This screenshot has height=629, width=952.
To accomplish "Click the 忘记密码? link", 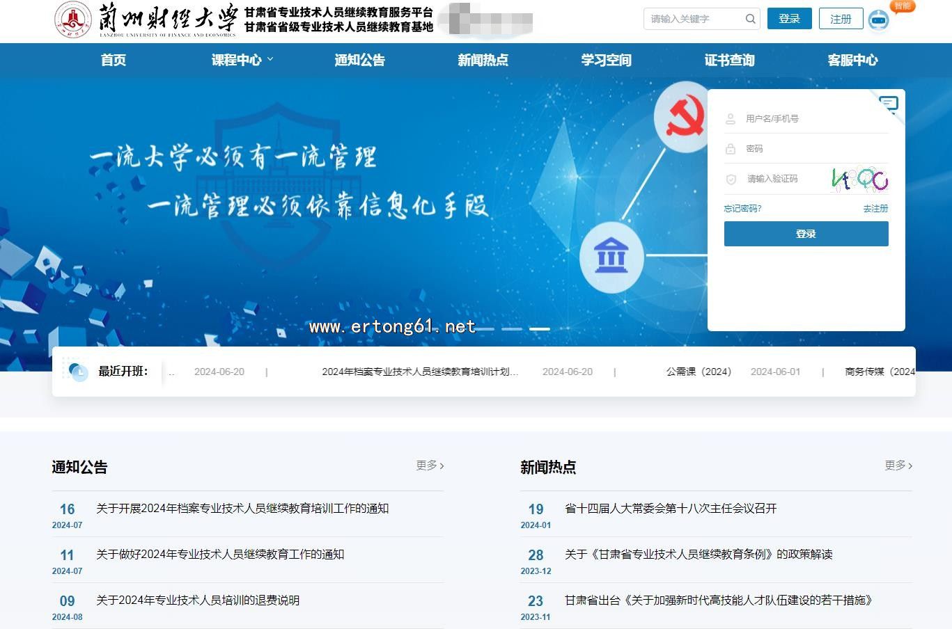I will point(742,209).
